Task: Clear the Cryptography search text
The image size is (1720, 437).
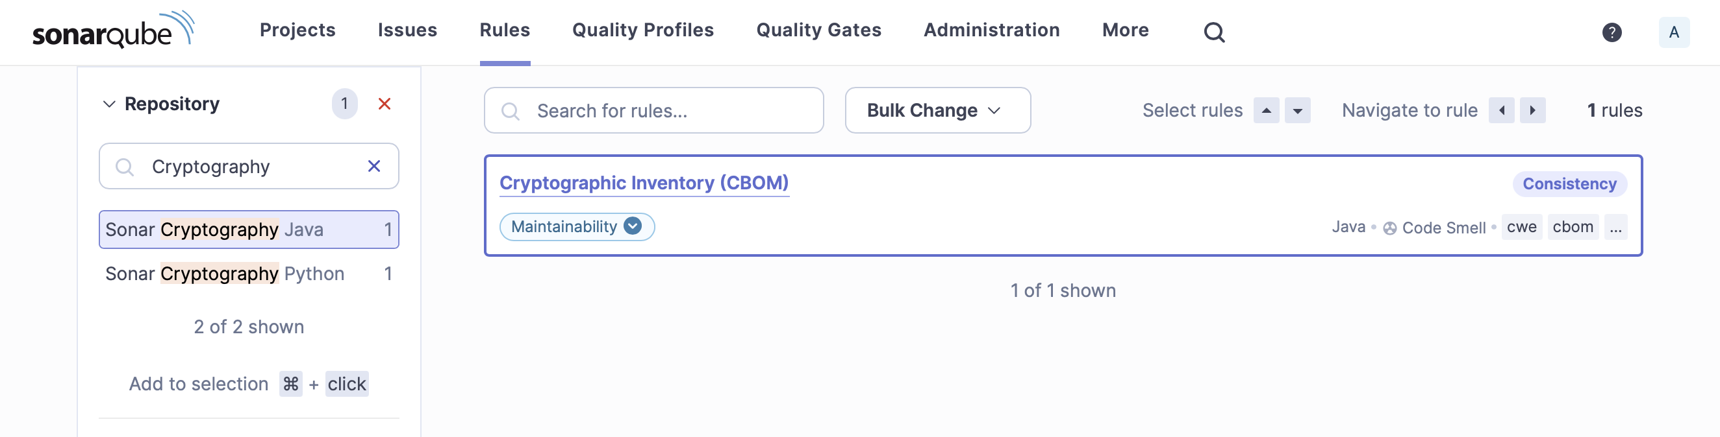Action: pos(374,166)
